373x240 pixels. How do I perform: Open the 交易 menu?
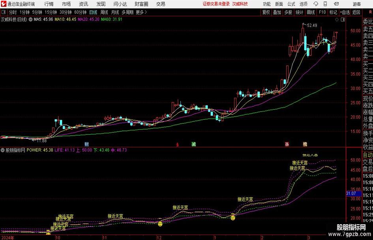[161, 4]
